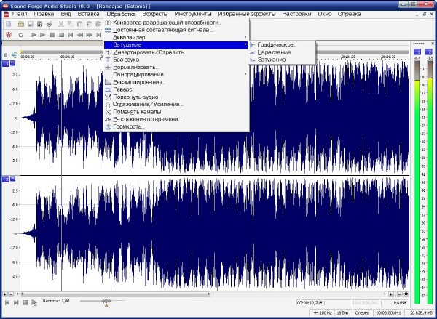Click the Open folder icon in toolbar

[x=23, y=24]
